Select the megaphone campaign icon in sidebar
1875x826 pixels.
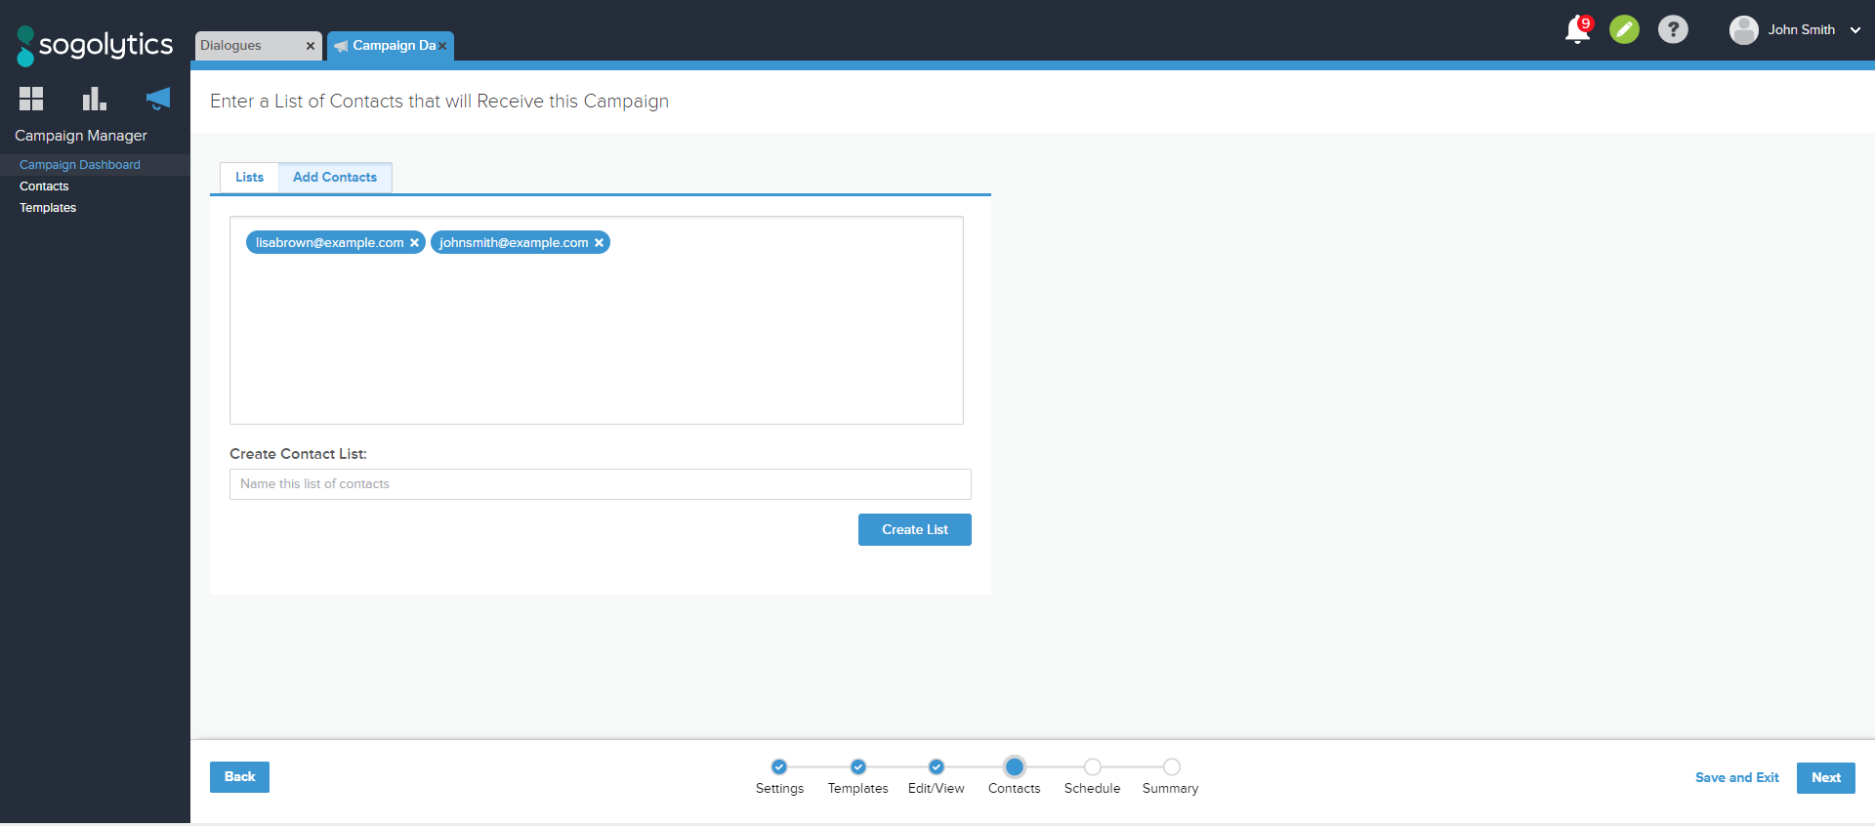[157, 99]
